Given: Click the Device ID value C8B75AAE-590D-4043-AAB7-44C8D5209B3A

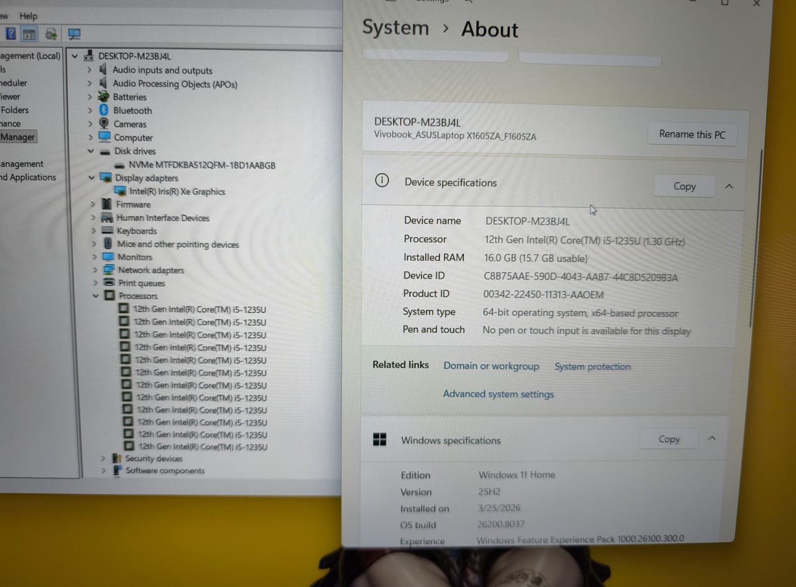Looking at the screenshot, I should [581, 277].
